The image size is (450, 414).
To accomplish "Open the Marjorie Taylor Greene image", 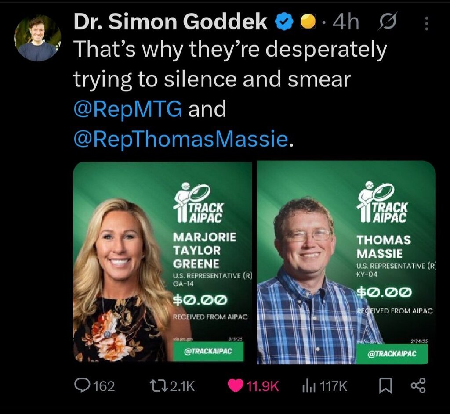I will (163, 262).
